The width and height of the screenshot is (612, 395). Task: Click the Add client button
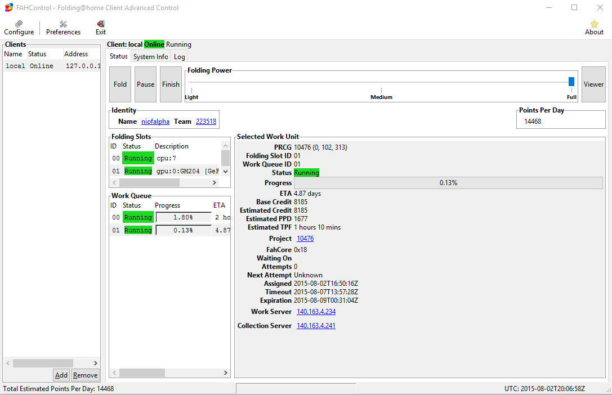pyautogui.click(x=61, y=375)
